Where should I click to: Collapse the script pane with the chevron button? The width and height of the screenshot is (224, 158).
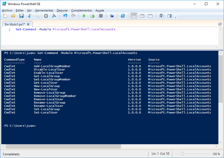click(220, 24)
